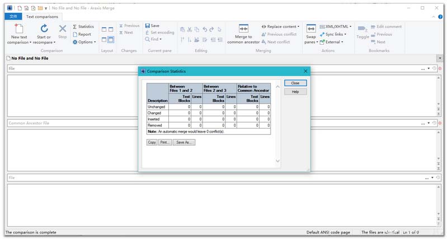Click 'Default ANSI code page' in status bar

point(328,232)
